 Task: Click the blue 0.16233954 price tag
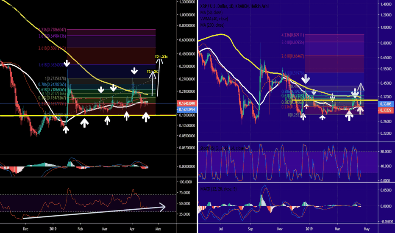tap(186, 110)
